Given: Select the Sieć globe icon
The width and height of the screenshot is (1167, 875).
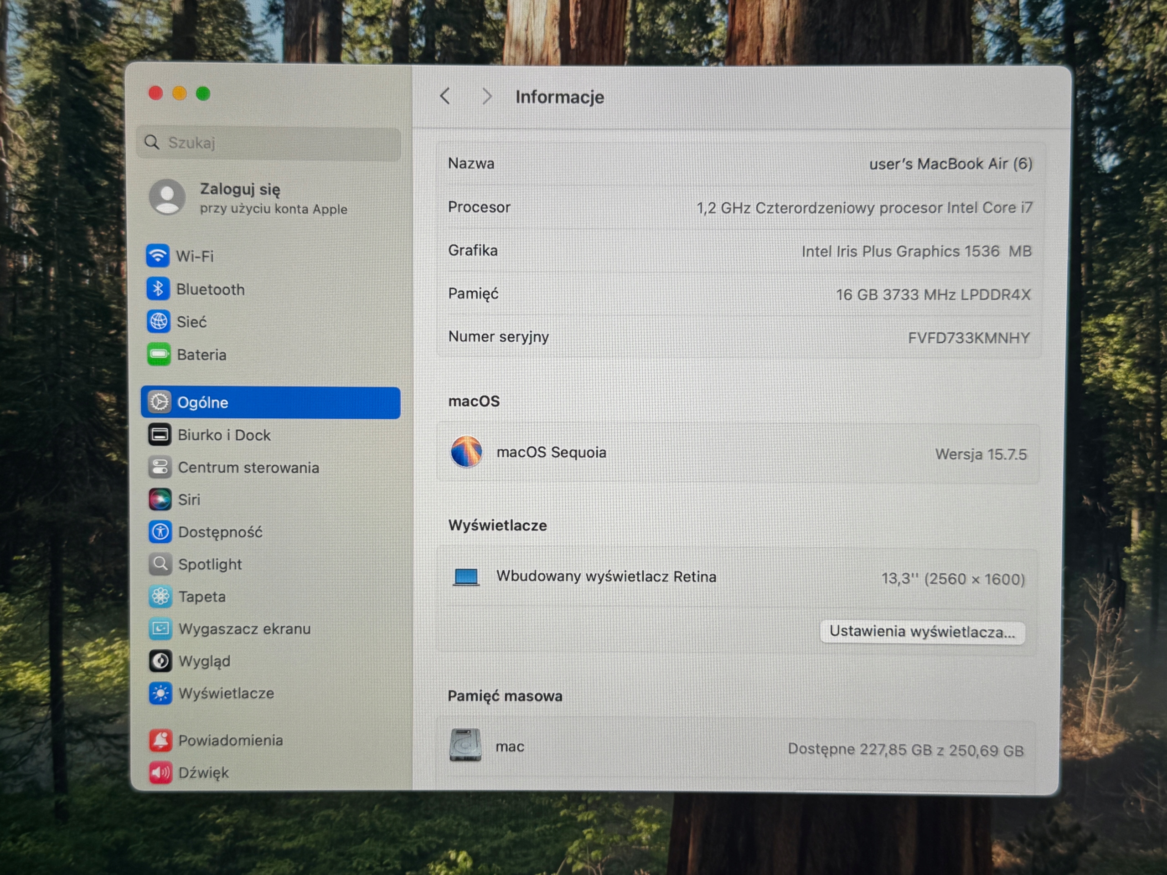Looking at the screenshot, I should pyautogui.click(x=158, y=321).
